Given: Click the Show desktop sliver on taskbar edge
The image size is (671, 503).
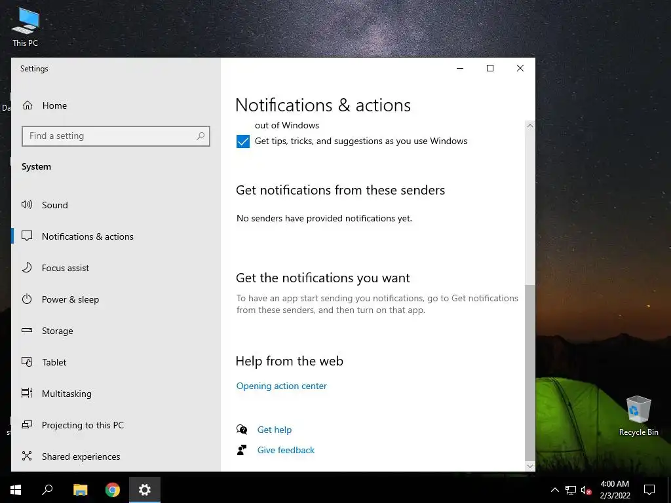Looking at the screenshot, I should 669,490.
